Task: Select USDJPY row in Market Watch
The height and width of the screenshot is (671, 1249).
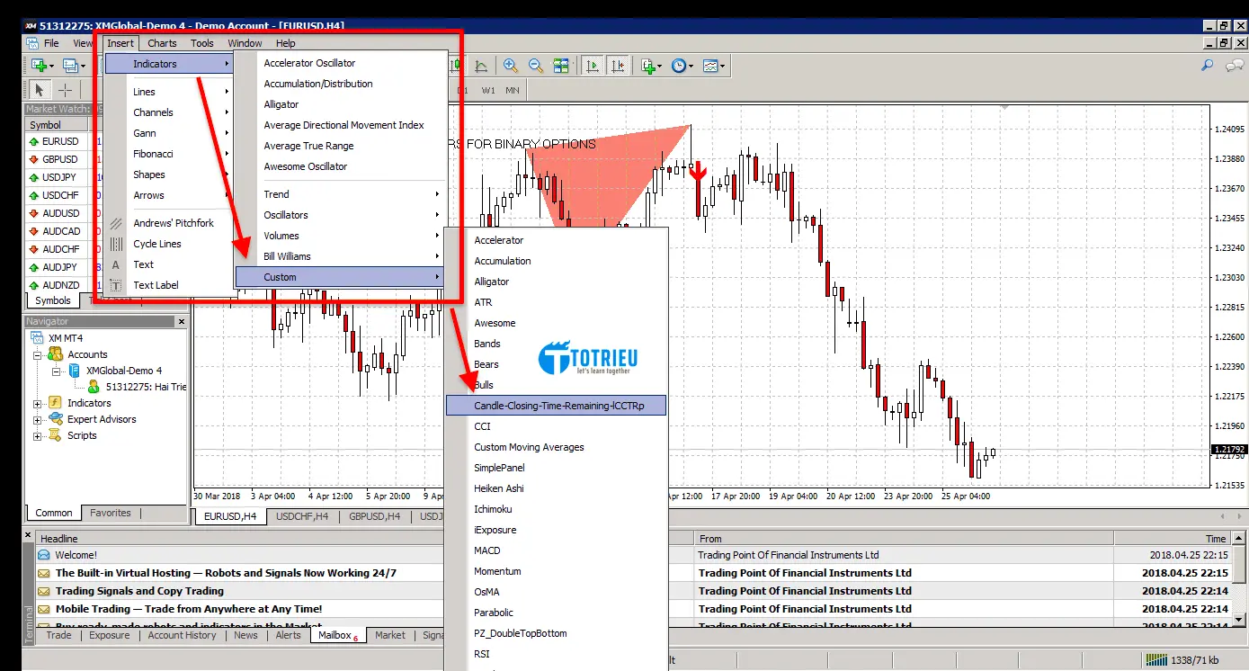Action: pyautogui.click(x=59, y=177)
